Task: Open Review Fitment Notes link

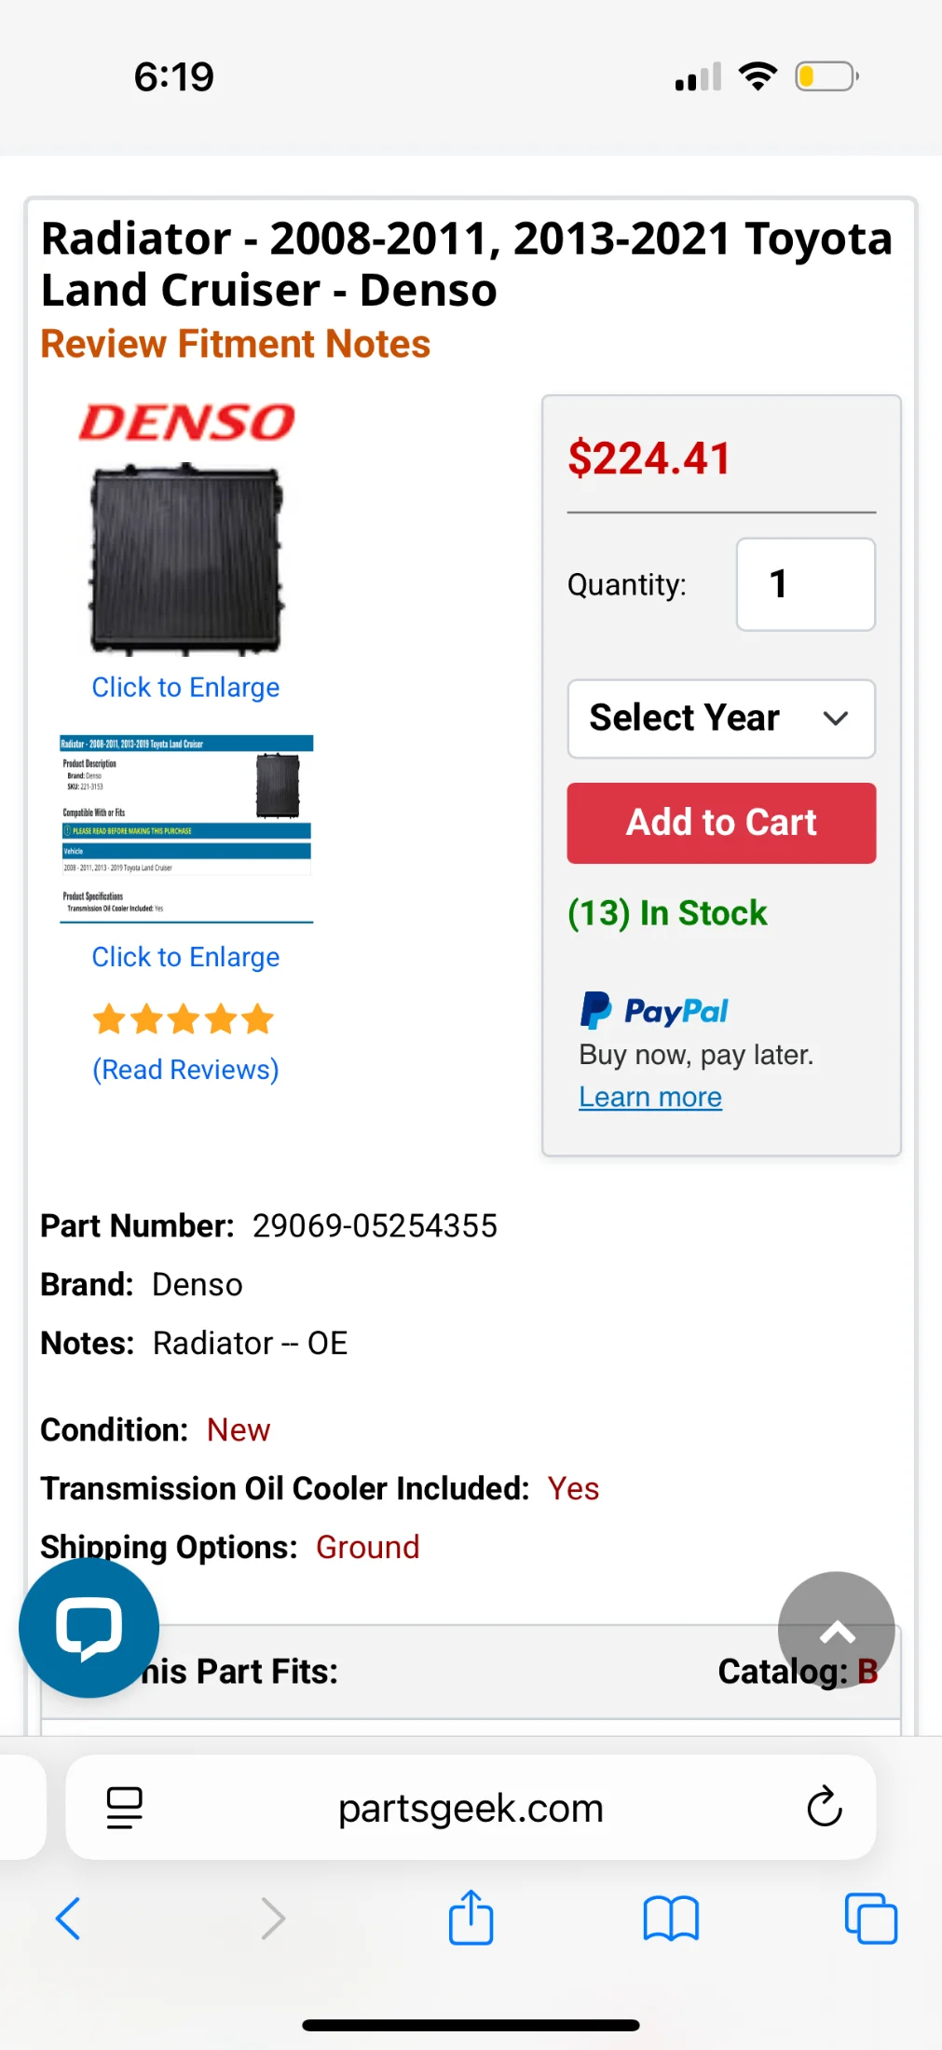Action: pos(235,344)
